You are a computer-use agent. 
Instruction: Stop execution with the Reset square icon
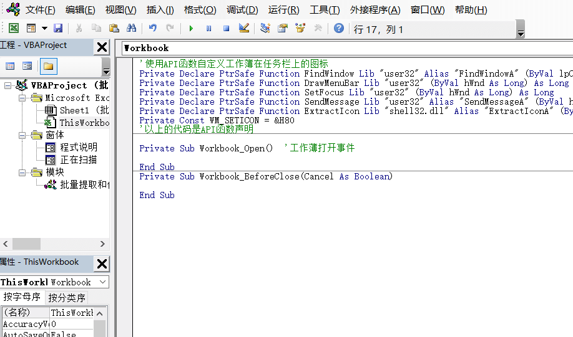click(226, 28)
